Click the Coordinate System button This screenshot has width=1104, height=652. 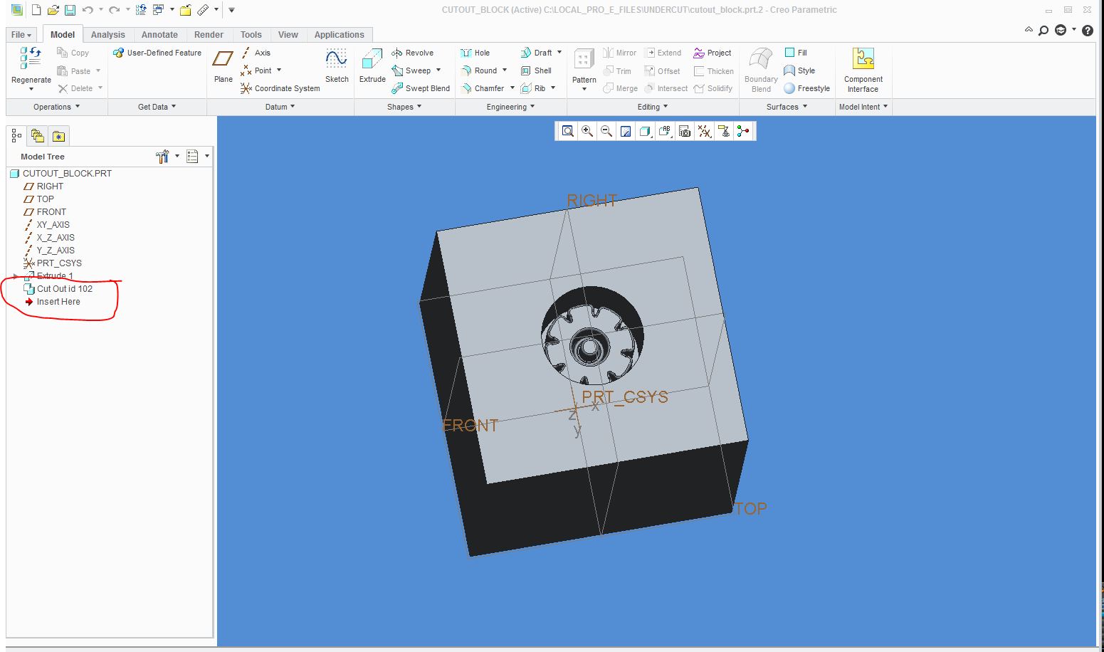click(280, 88)
